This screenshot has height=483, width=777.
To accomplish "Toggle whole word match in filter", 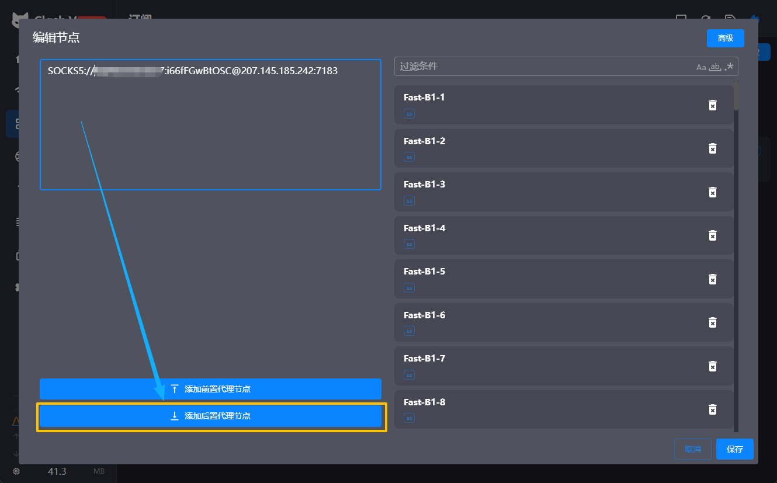I will pyautogui.click(x=714, y=67).
